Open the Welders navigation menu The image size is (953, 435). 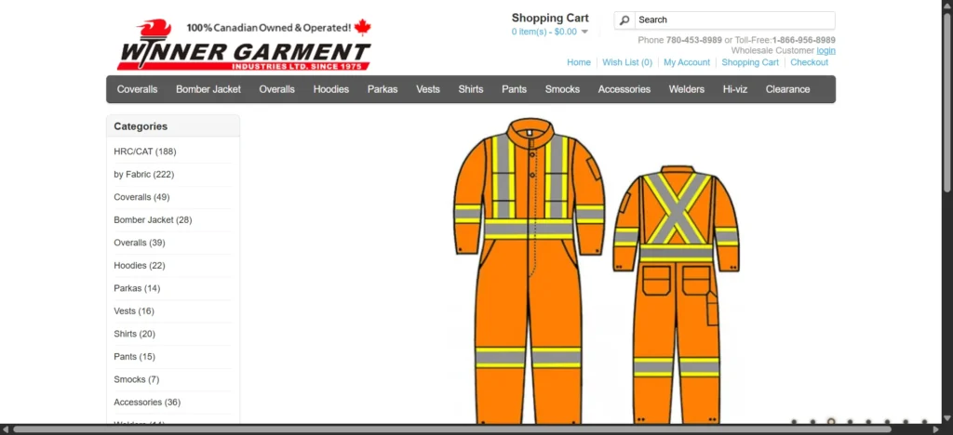click(687, 89)
